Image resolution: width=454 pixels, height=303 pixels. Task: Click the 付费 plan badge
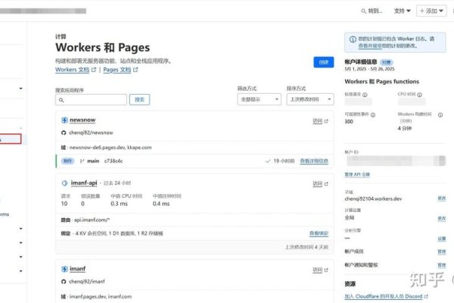[386, 62]
